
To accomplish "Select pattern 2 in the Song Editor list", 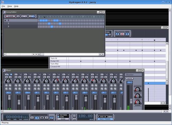I will point(21,23).
